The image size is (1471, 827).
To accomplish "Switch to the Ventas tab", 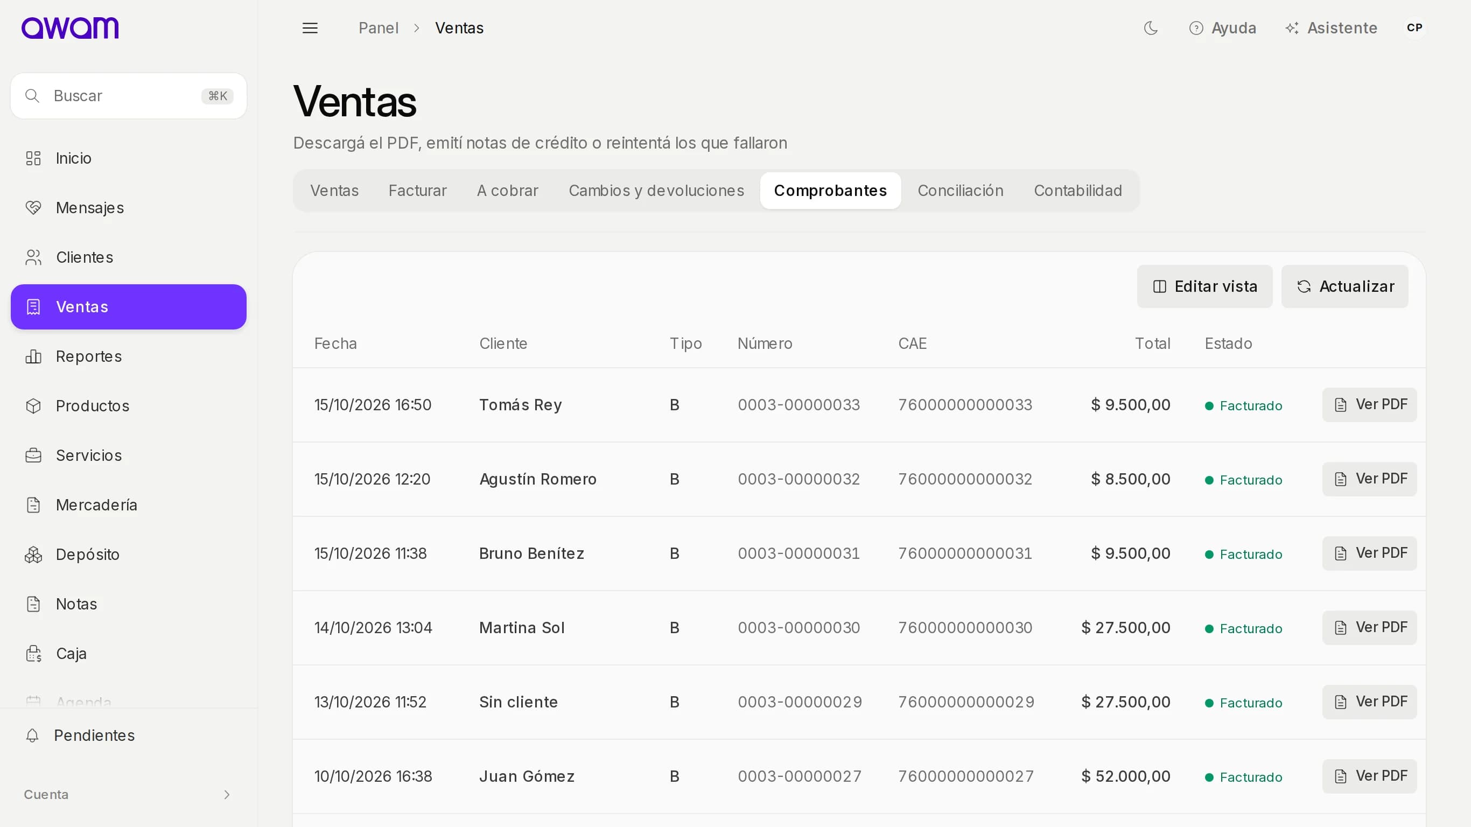I will coord(334,191).
